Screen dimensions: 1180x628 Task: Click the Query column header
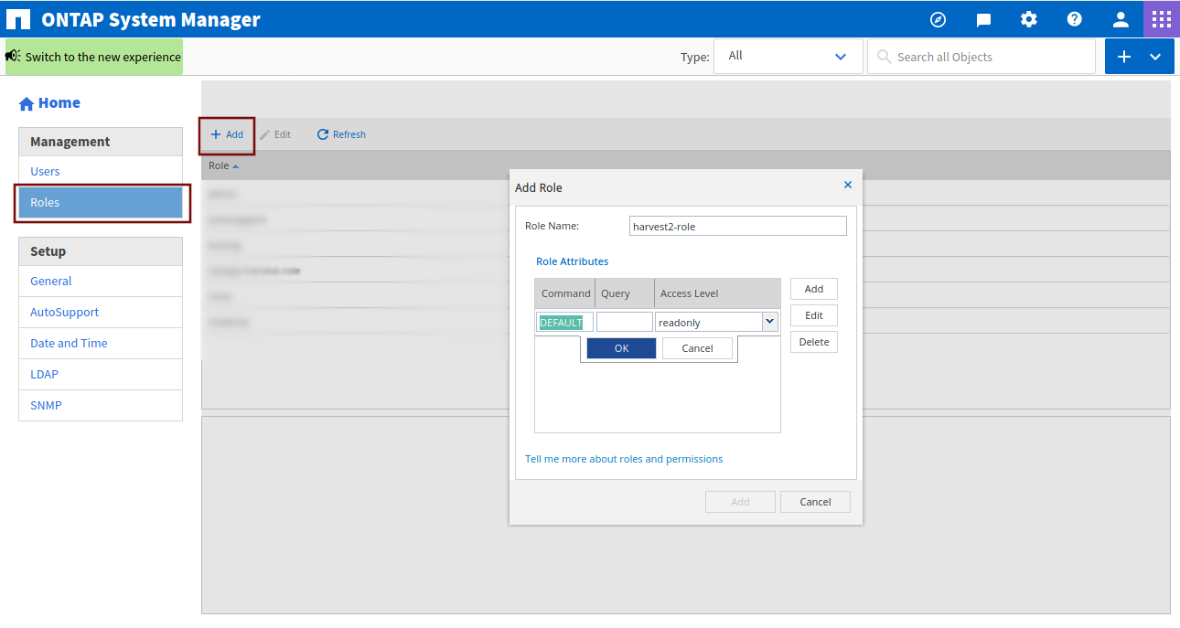click(625, 293)
